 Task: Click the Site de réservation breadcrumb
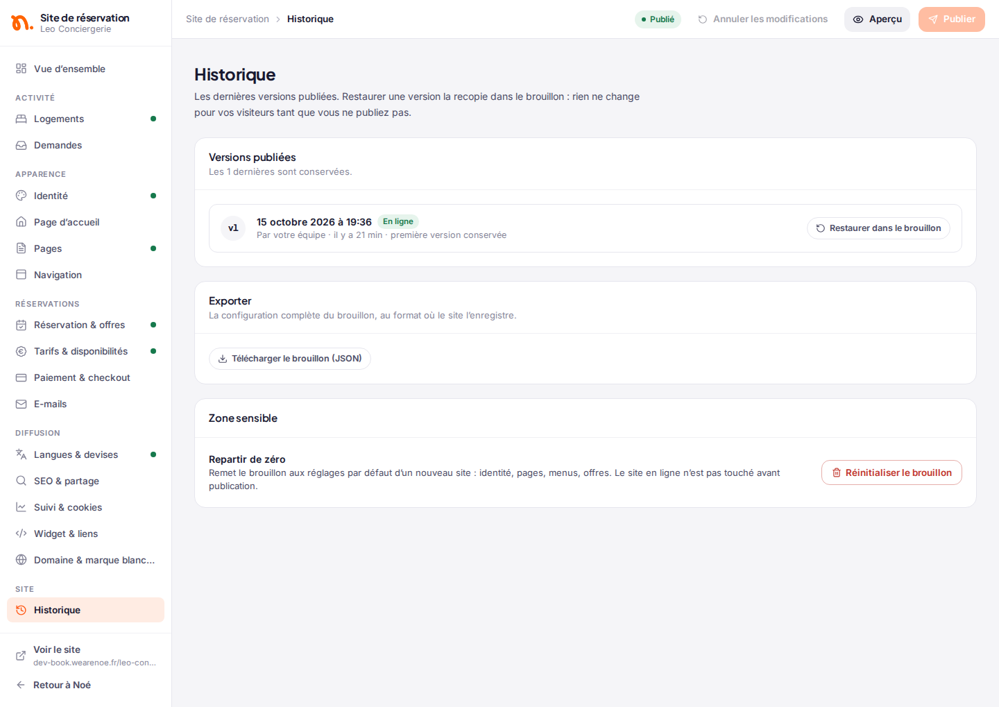[x=228, y=19]
